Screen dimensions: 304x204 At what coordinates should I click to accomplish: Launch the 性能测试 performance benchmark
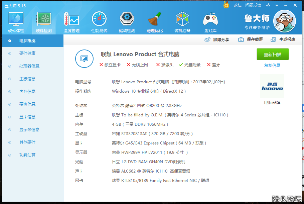99,22
